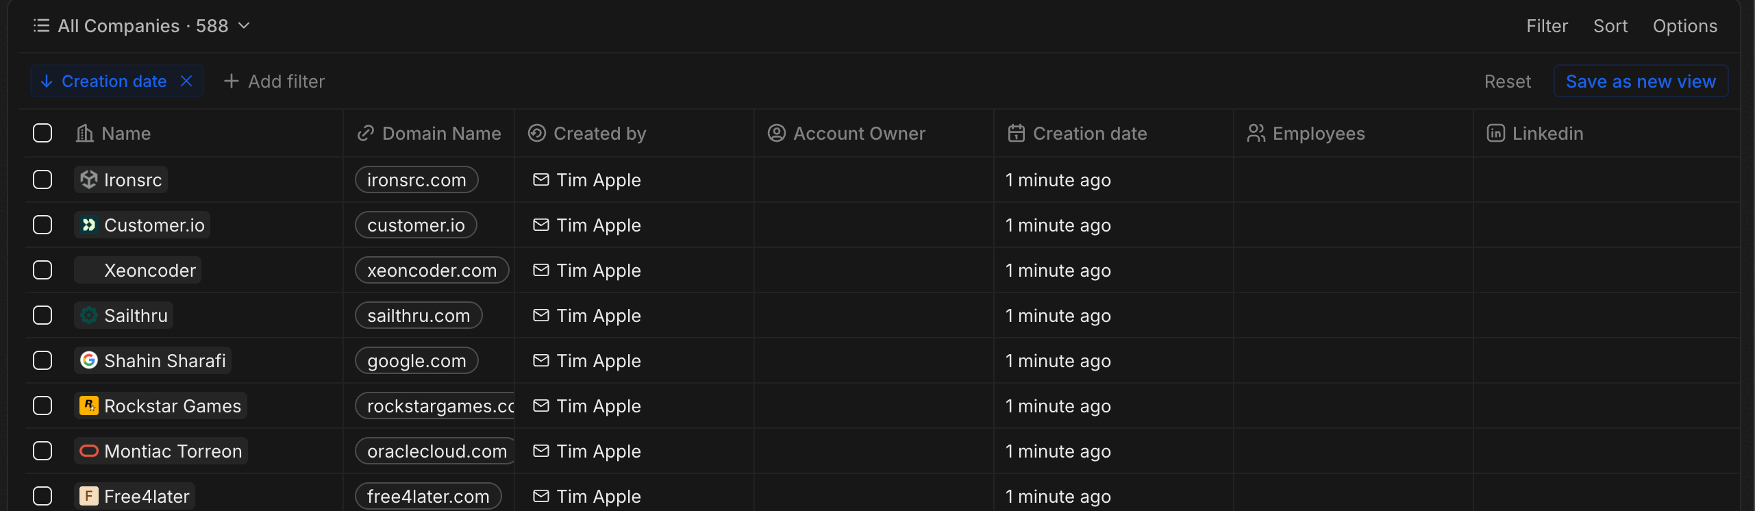This screenshot has height=511, width=1755.
Task: Click the calendar icon in Creation date header
Action: click(1017, 133)
